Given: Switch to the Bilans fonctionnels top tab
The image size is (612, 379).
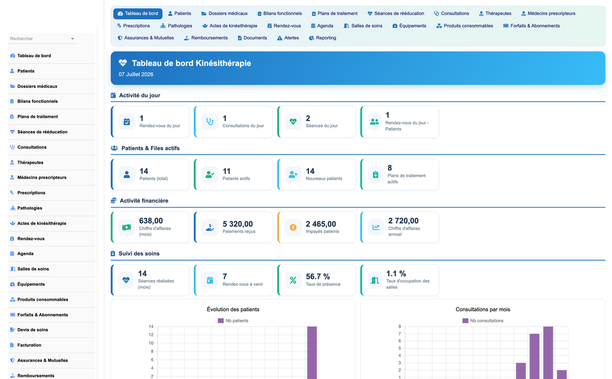Looking at the screenshot, I should coord(279,13).
